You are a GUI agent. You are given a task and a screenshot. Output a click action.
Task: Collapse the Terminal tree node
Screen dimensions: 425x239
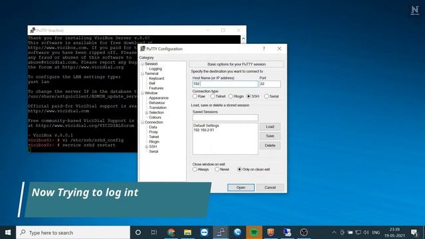pyautogui.click(x=142, y=74)
